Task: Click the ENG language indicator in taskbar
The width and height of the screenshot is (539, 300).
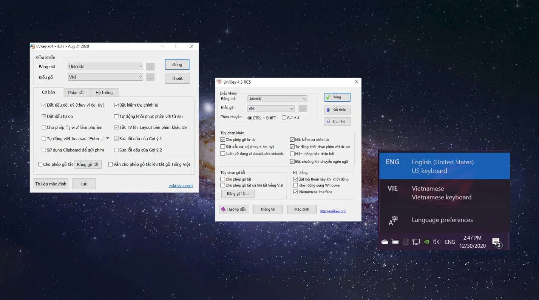Action: (x=450, y=242)
